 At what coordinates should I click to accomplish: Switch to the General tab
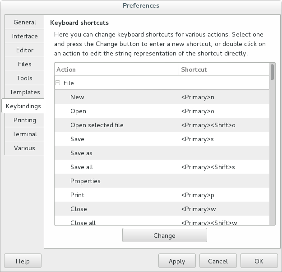pyautogui.click(x=24, y=22)
